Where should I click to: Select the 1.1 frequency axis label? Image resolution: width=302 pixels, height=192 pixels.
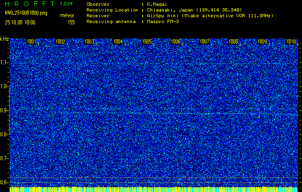4,62
